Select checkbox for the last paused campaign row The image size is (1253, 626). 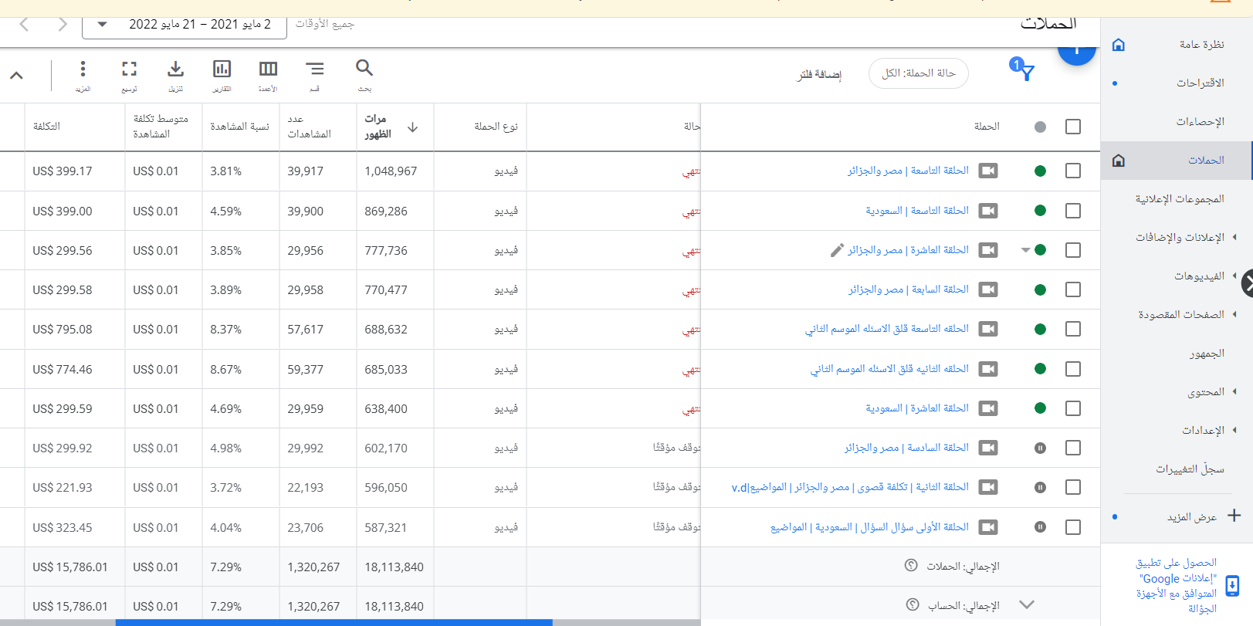(x=1072, y=527)
